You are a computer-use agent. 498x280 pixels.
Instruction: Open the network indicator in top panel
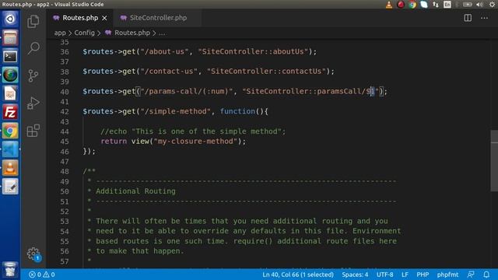tap(436, 5)
